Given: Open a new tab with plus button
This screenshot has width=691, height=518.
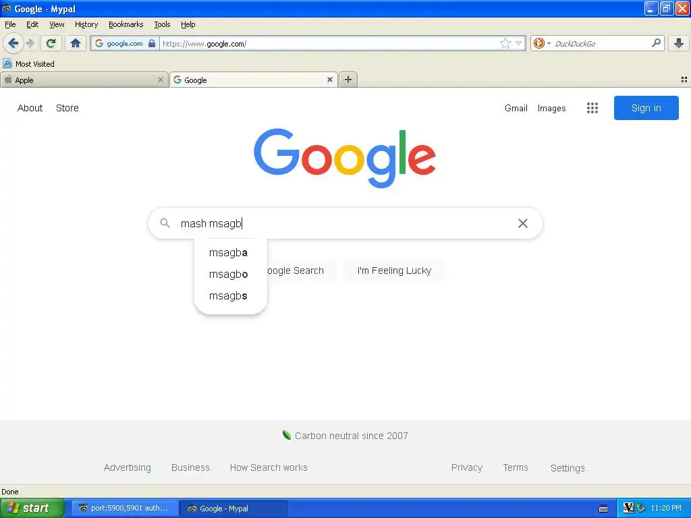Looking at the screenshot, I should point(348,80).
